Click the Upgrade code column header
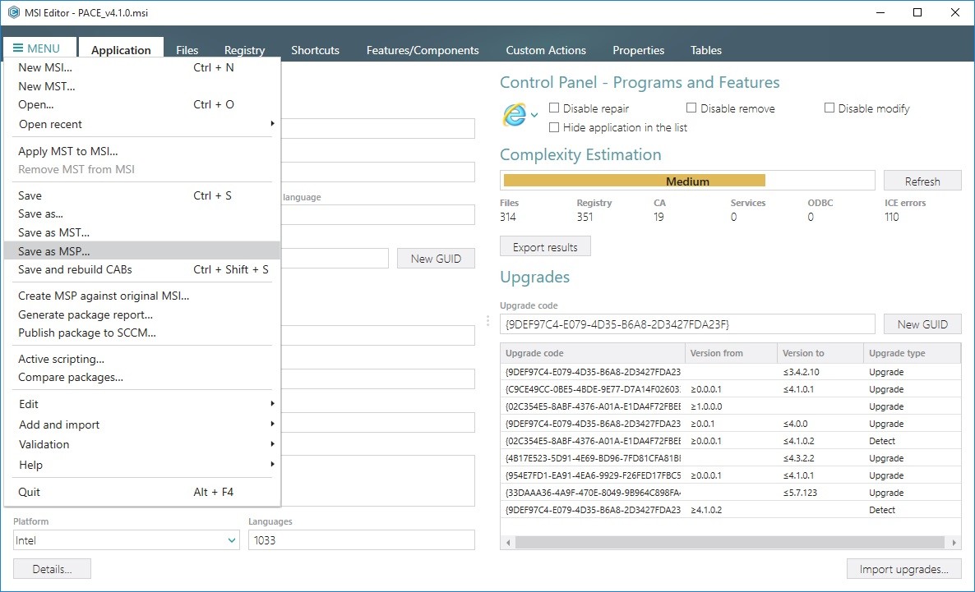The height and width of the screenshot is (592, 975). [x=593, y=353]
